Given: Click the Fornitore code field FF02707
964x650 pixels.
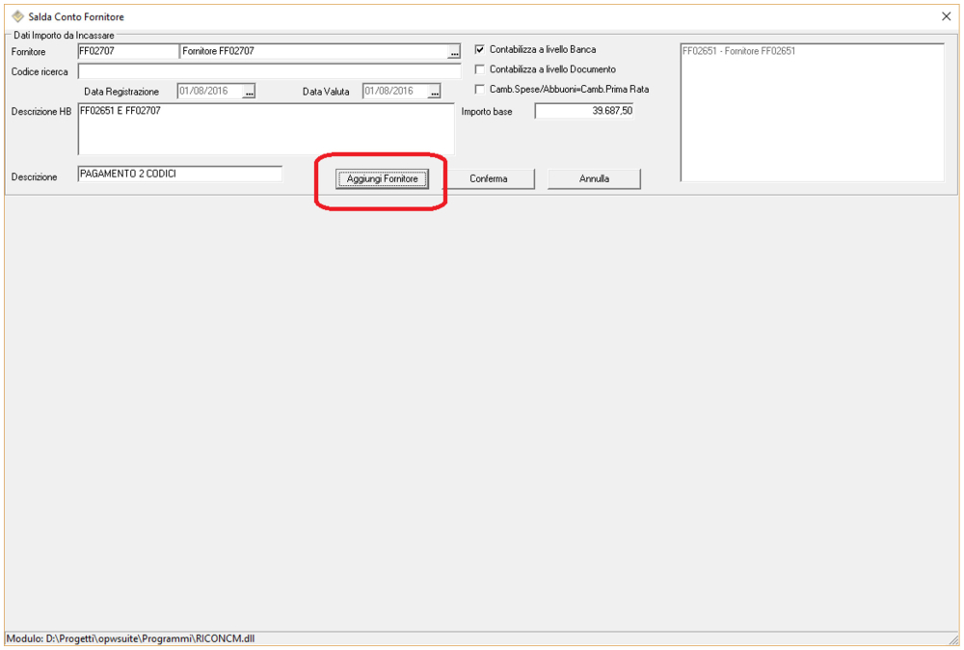Looking at the screenshot, I should click(125, 51).
